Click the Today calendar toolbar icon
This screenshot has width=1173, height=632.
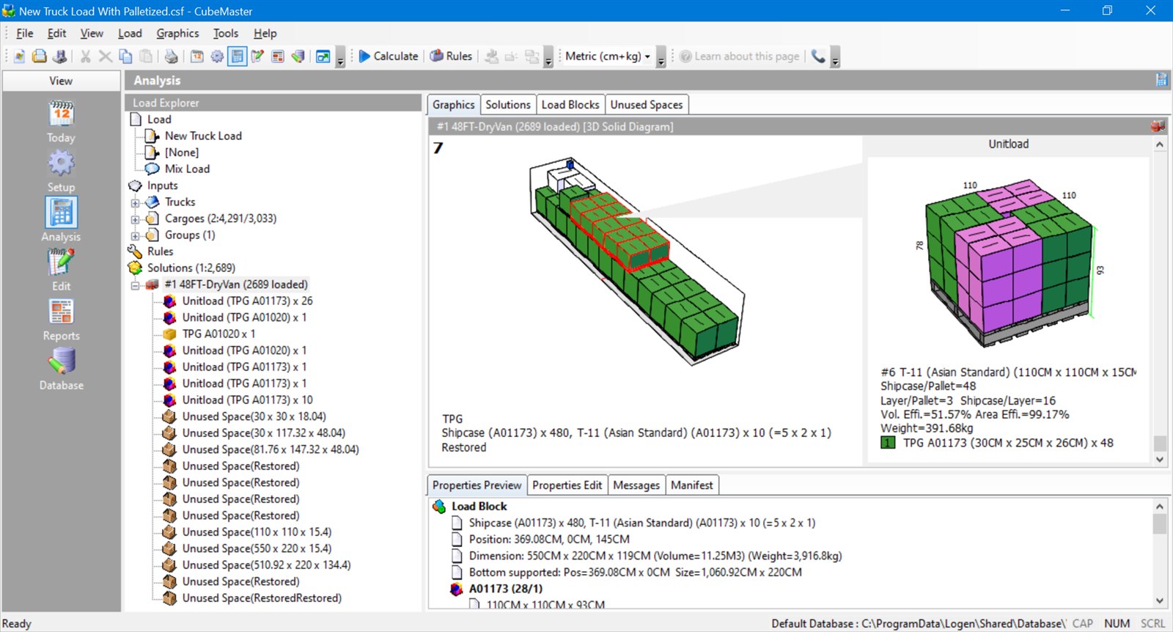(196, 56)
